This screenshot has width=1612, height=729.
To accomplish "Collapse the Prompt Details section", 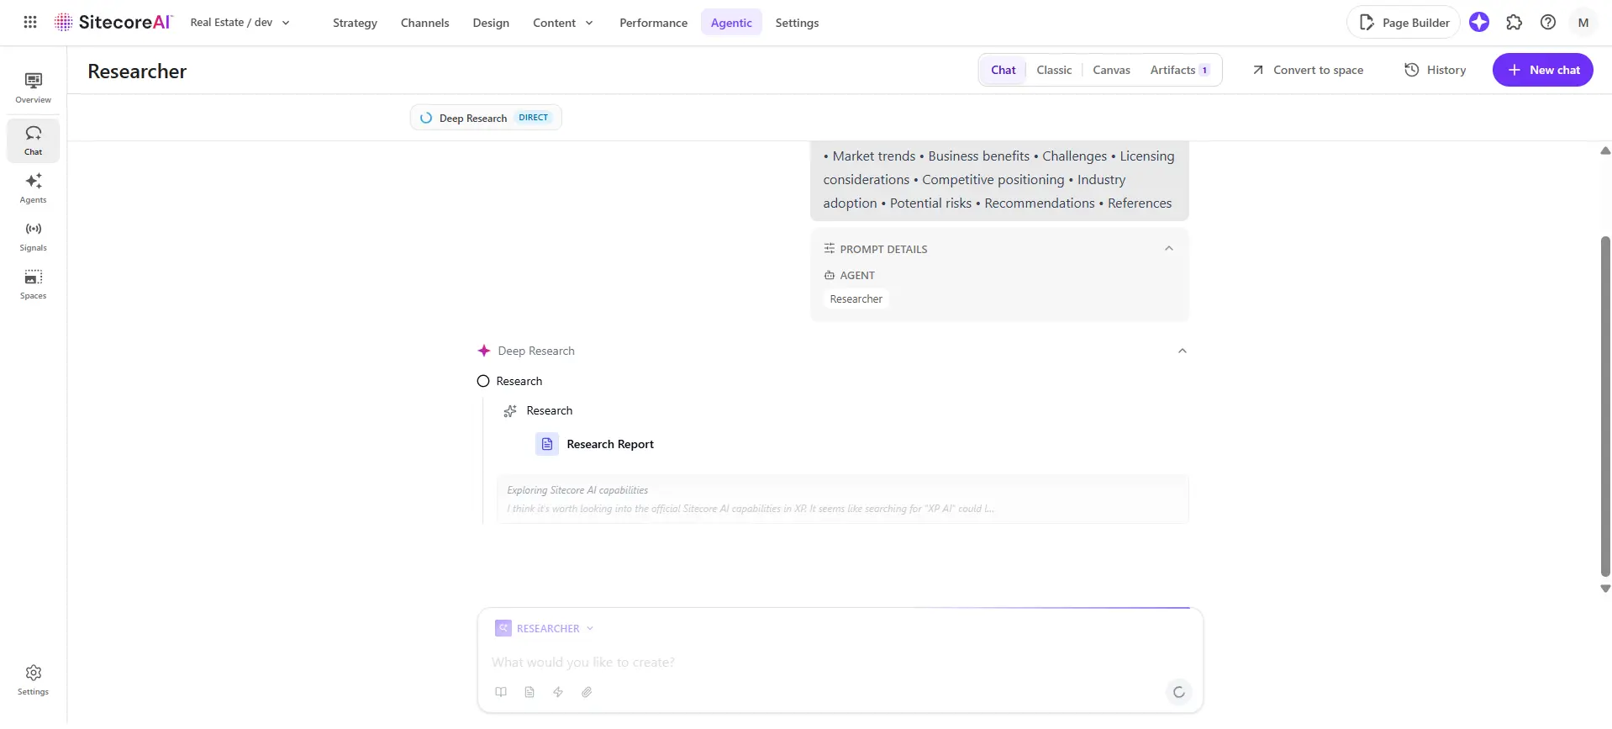I will click(x=1168, y=249).
